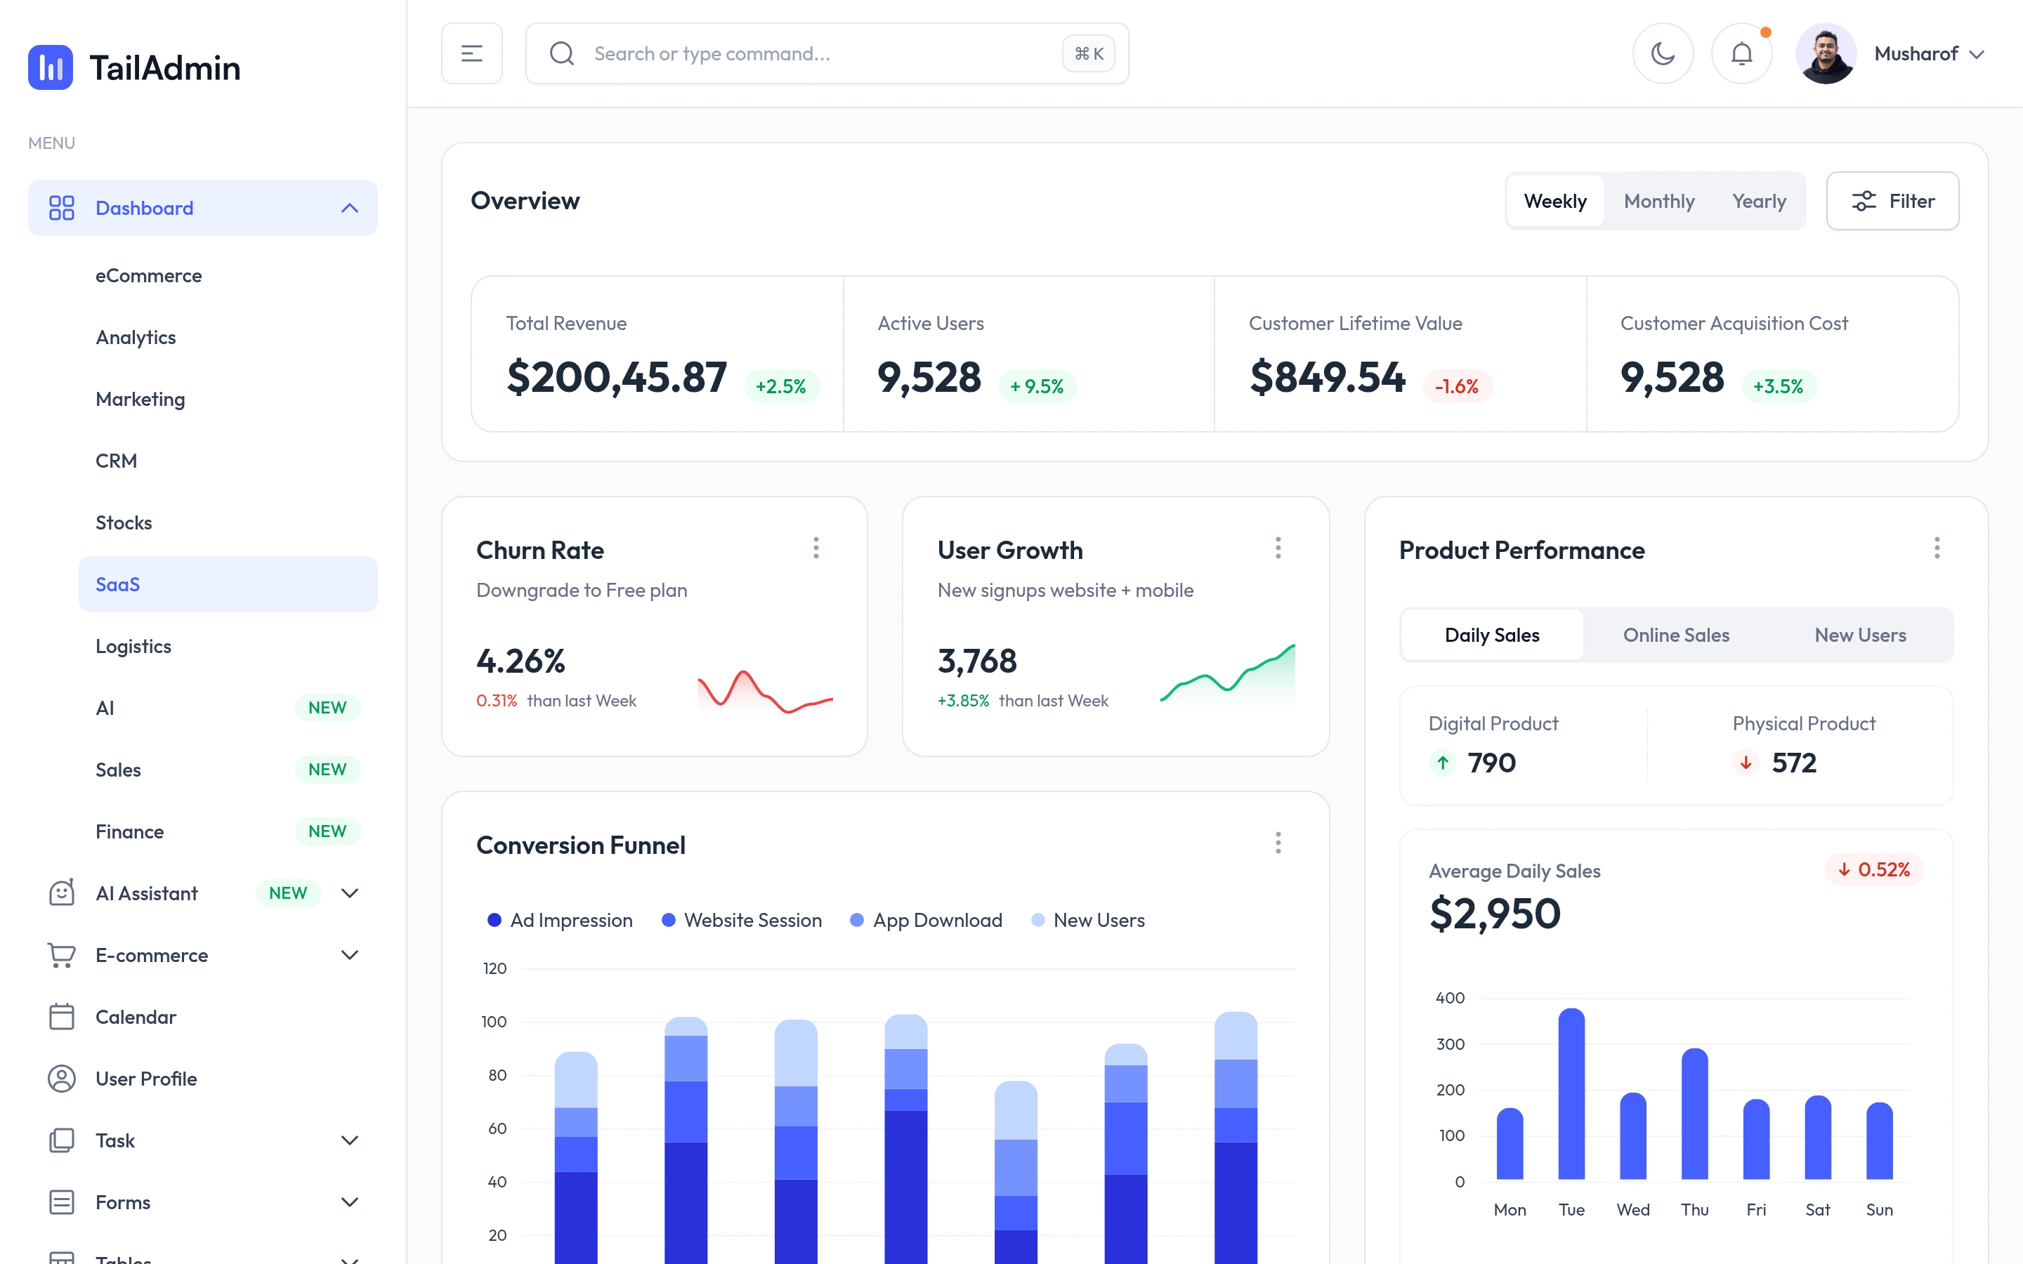The height and width of the screenshot is (1264, 2023).
Task: Open User Growth options menu
Action: [1277, 548]
